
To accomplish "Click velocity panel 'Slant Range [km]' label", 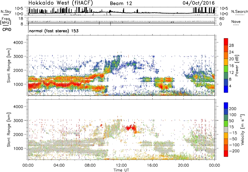I will (x=9, y=130).
